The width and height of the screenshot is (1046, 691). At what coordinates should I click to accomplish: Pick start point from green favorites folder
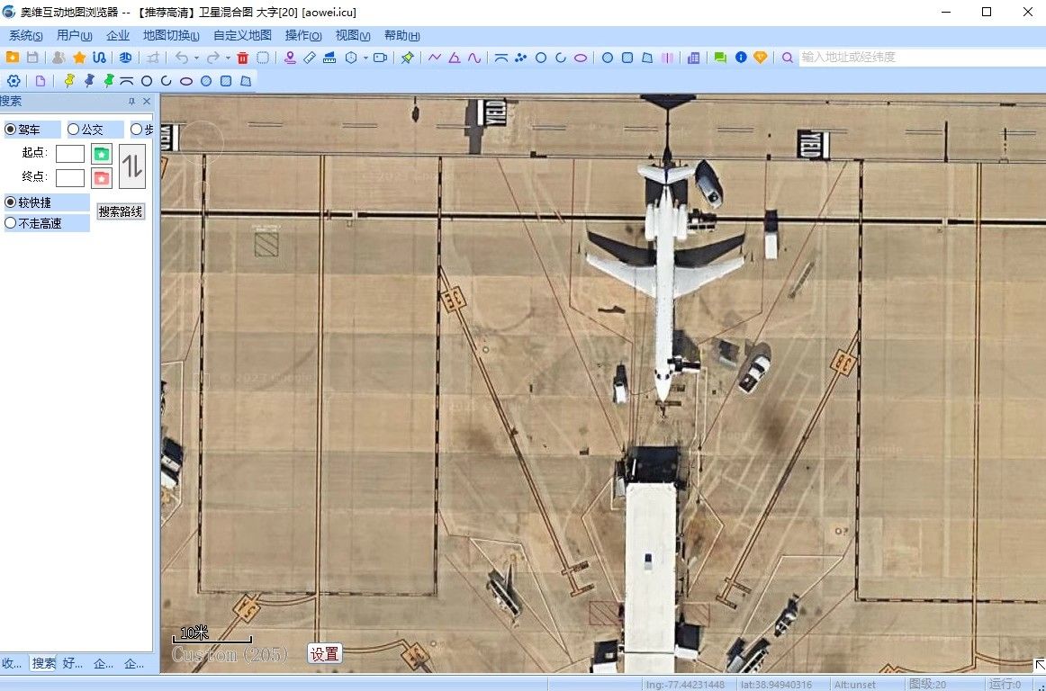102,154
